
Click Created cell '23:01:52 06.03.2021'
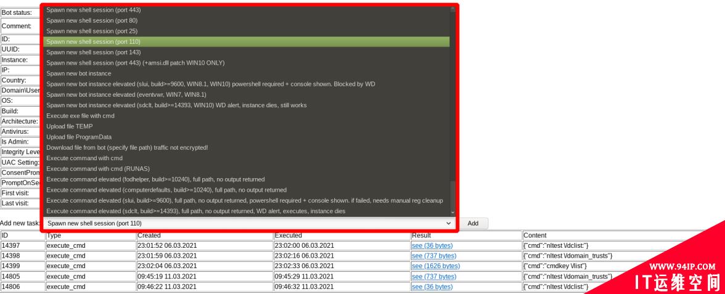click(x=205, y=245)
